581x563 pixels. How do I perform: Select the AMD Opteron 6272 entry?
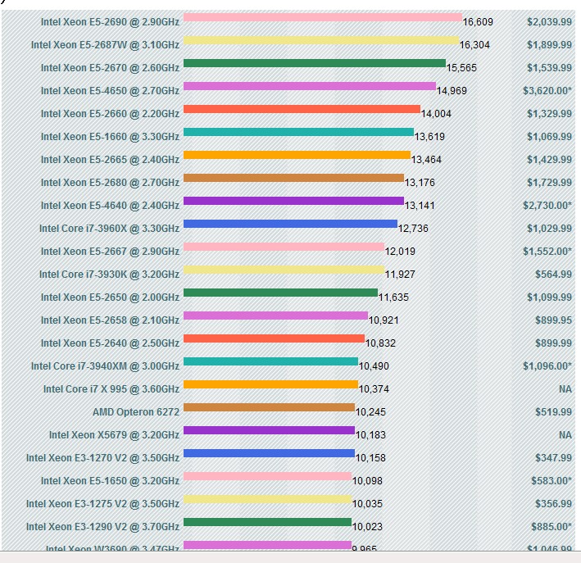tap(136, 412)
